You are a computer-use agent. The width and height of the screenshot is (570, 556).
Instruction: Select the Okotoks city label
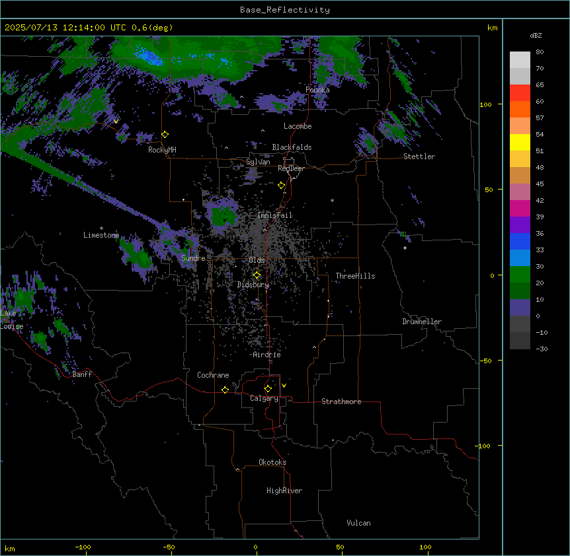click(272, 462)
